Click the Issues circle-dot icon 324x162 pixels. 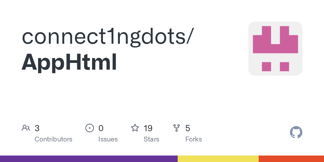[x=89, y=128]
